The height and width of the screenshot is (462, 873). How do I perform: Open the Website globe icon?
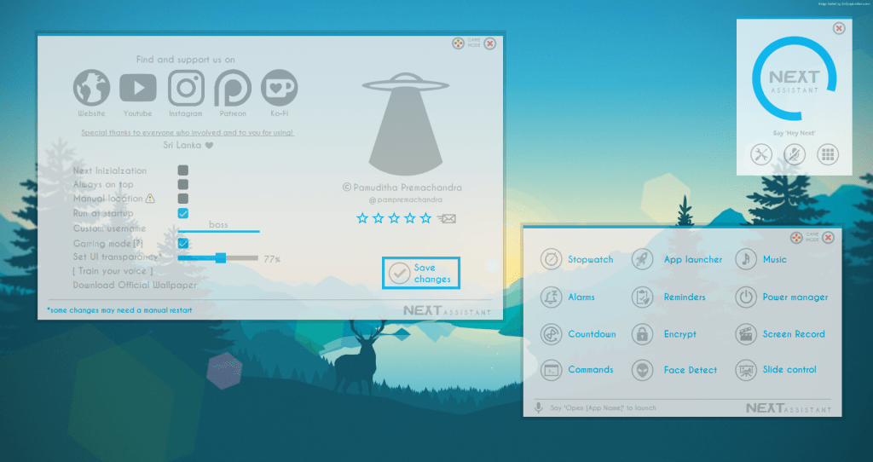coord(91,88)
